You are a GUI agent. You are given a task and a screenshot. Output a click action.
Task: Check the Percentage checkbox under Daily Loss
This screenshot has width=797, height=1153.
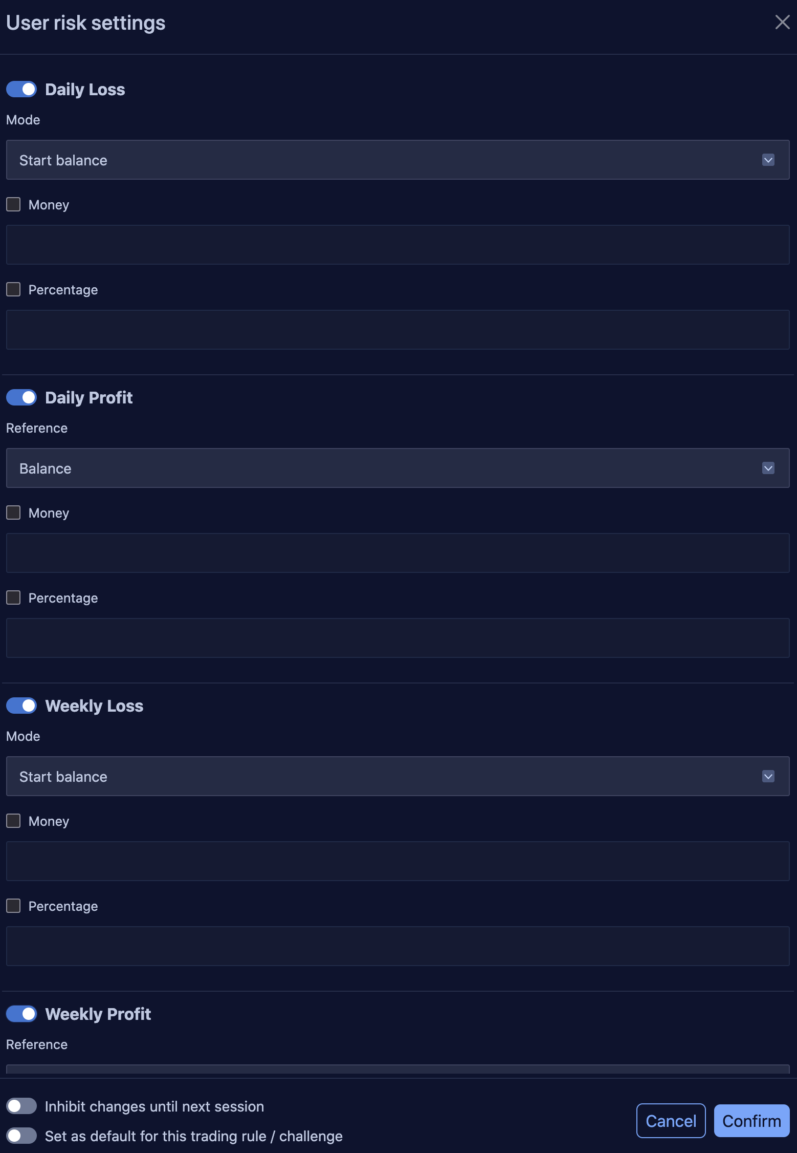(x=13, y=289)
